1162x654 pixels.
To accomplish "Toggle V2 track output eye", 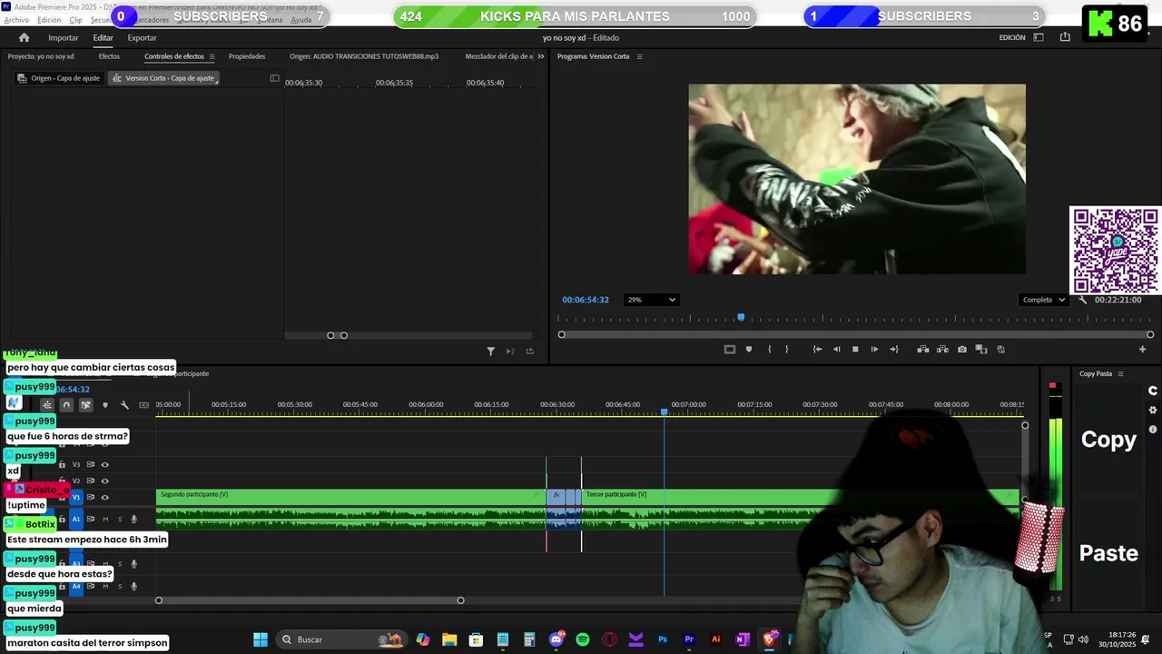I will click(104, 481).
